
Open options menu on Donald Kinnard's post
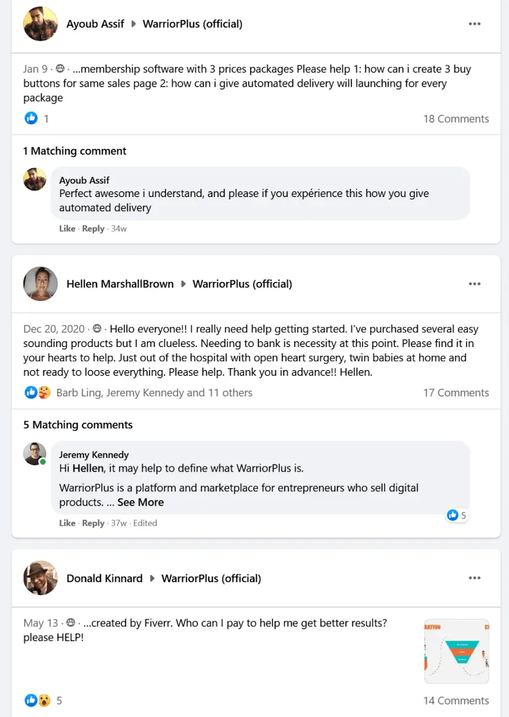tap(474, 578)
